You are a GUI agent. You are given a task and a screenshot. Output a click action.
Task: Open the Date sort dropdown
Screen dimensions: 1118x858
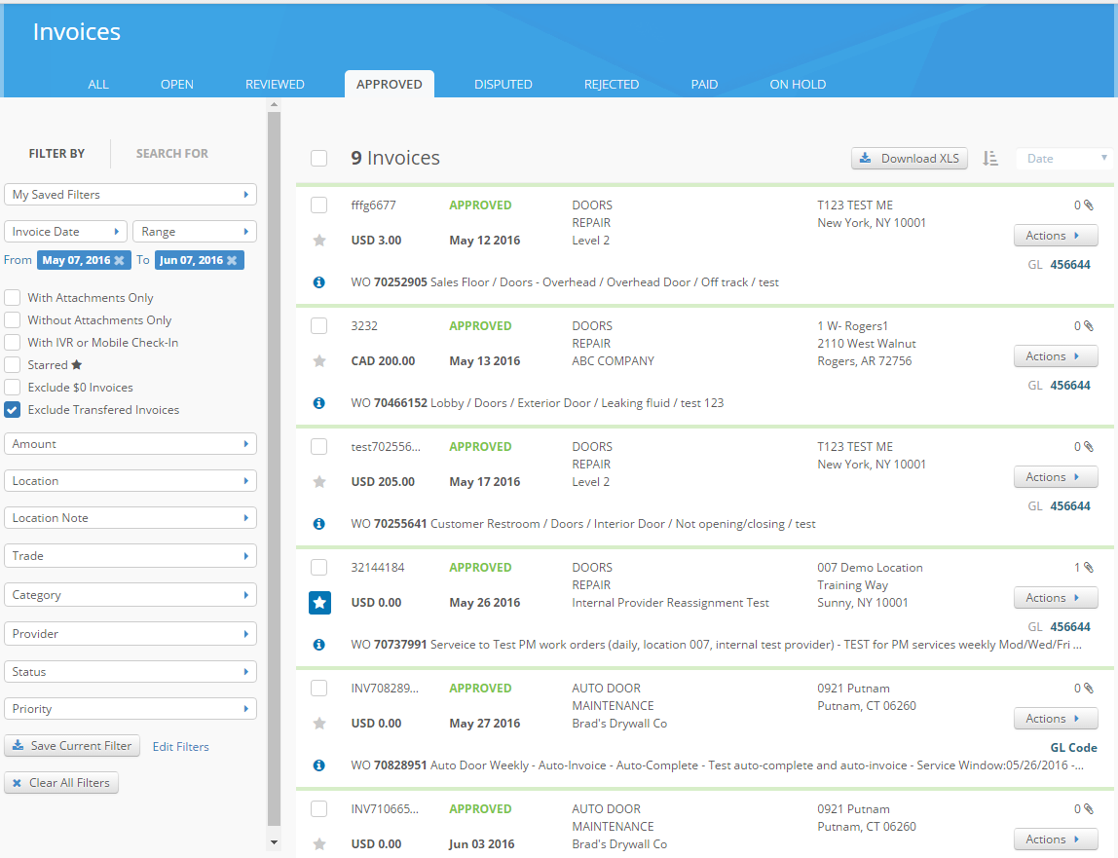tap(1066, 159)
